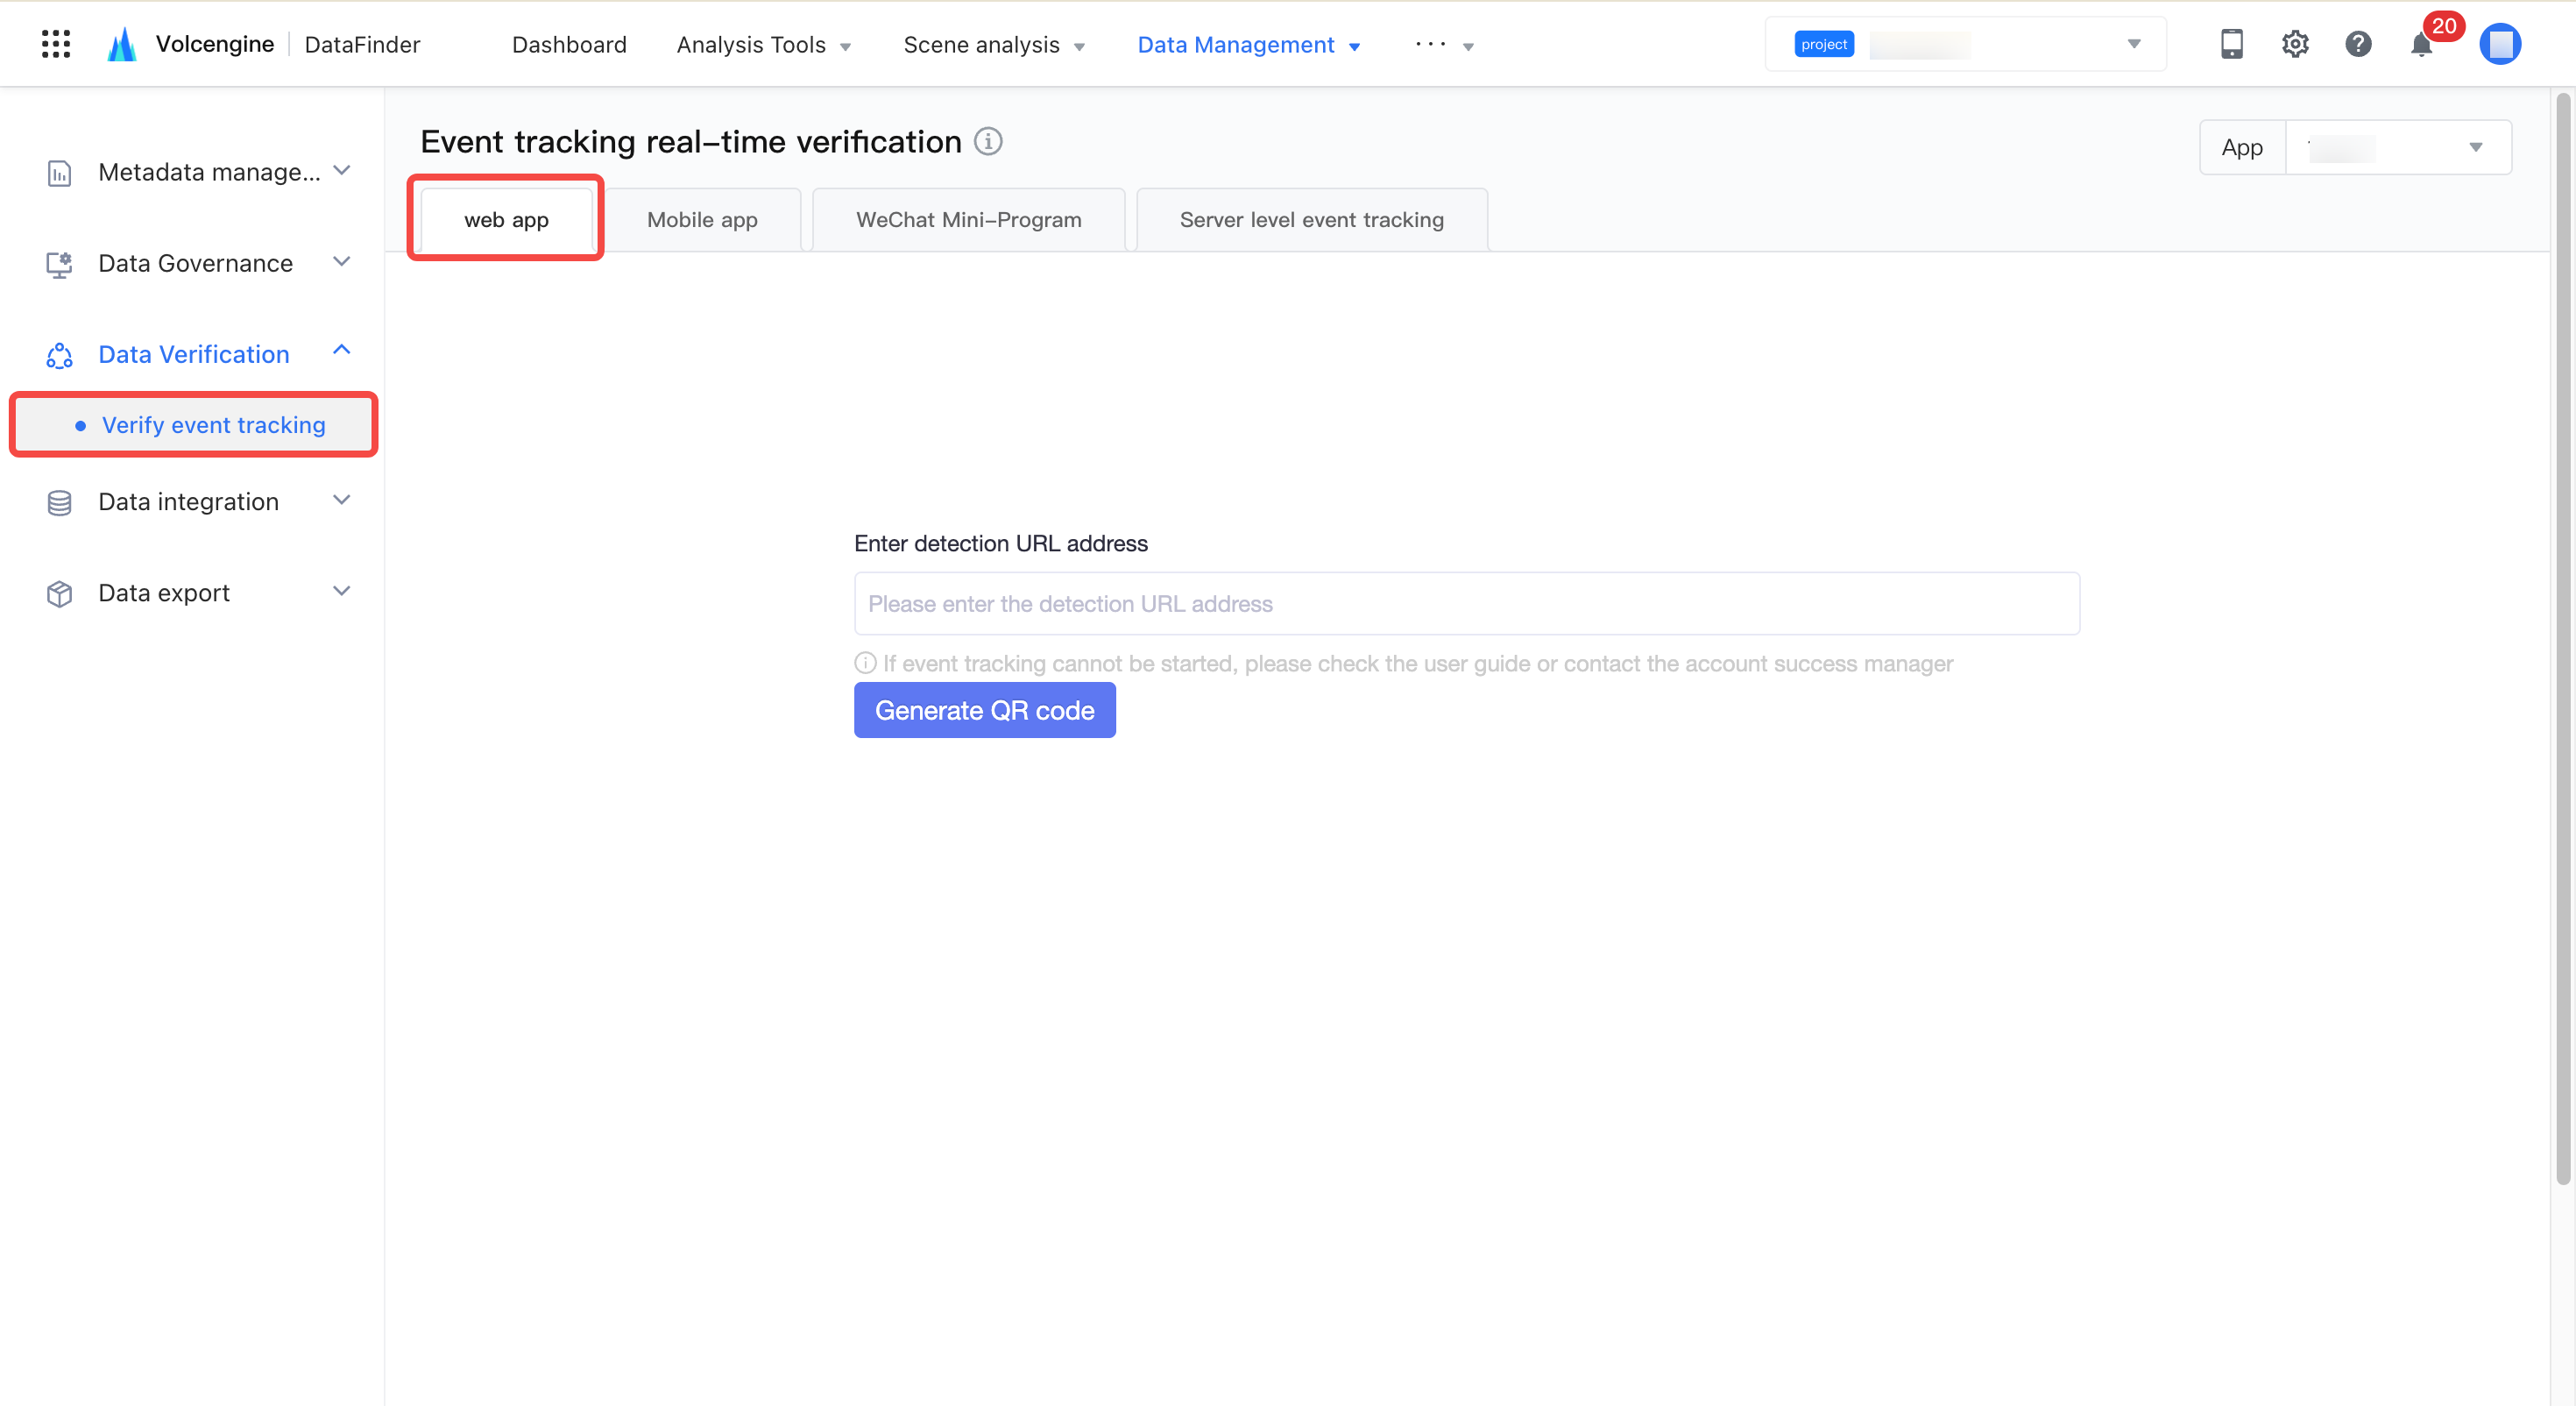Open Scene analysis menu
The image size is (2576, 1406).
pos(994,44)
